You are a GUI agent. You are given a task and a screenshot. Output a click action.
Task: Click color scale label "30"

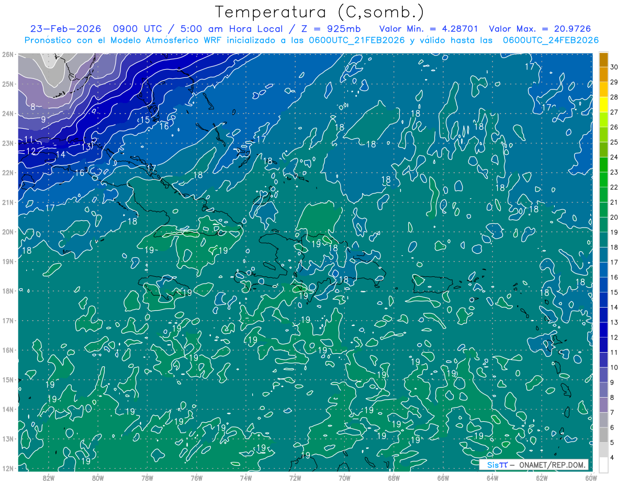click(x=614, y=67)
